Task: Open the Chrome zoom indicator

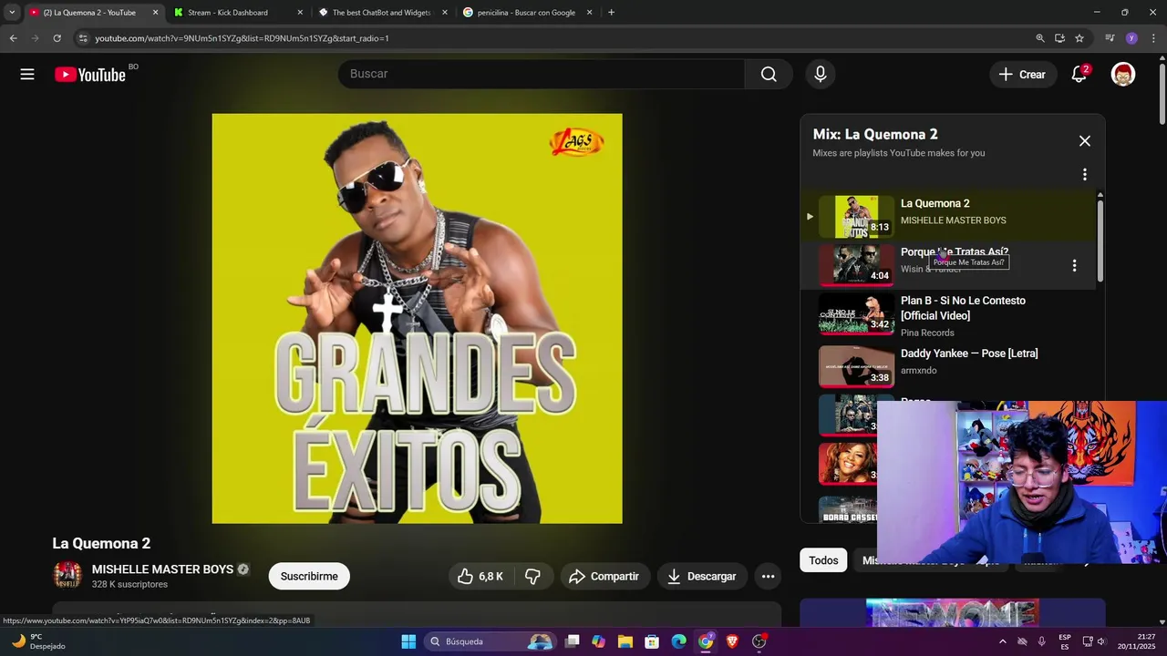Action: pos(1039,38)
